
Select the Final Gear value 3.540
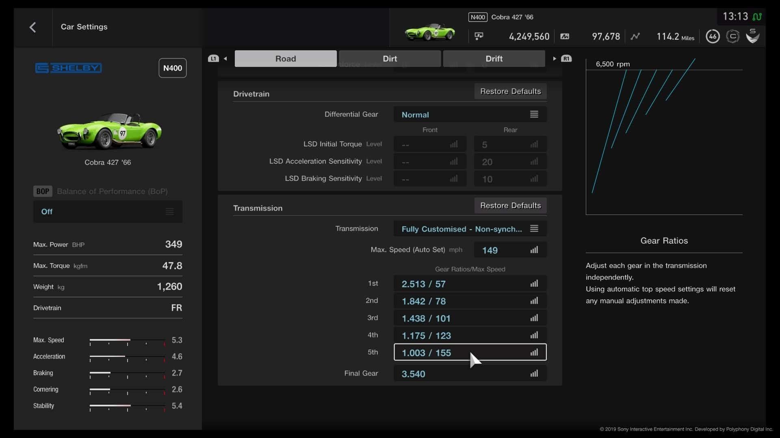click(x=470, y=374)
